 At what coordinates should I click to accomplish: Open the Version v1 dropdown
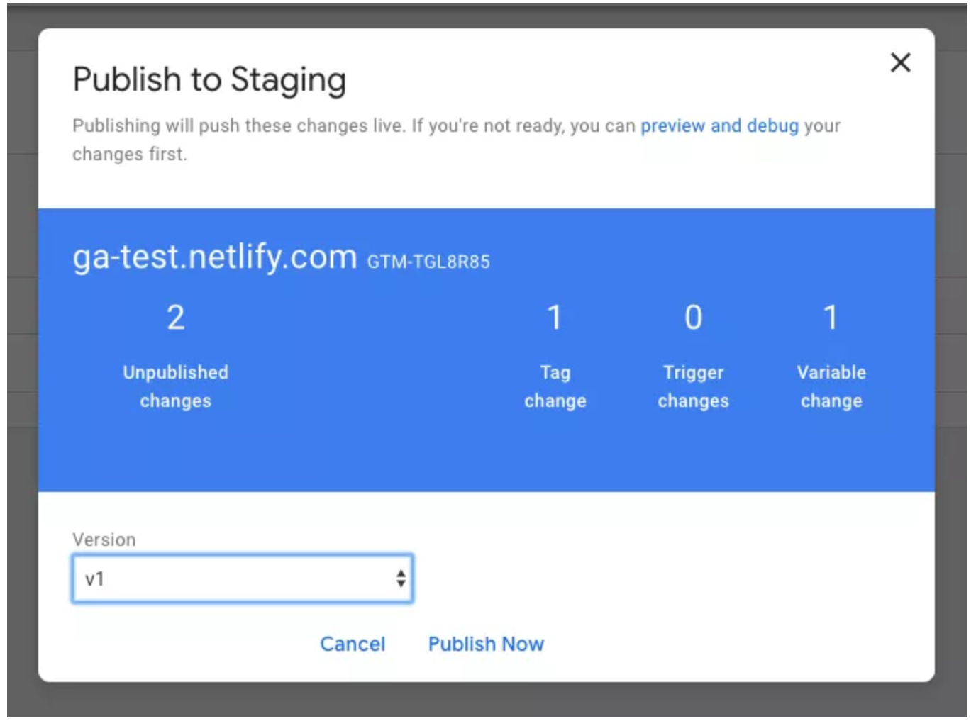click(x=243, y=579)
